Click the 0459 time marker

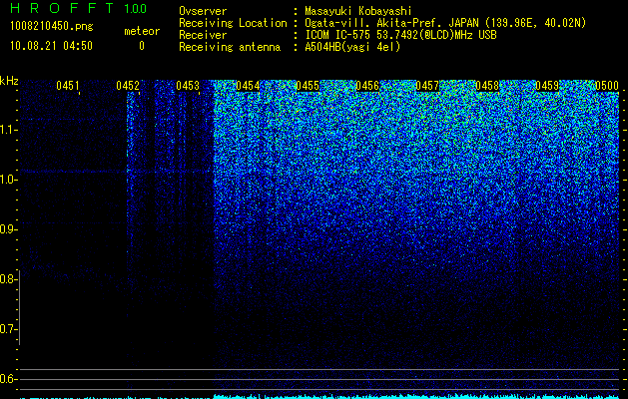pos(547,86)
